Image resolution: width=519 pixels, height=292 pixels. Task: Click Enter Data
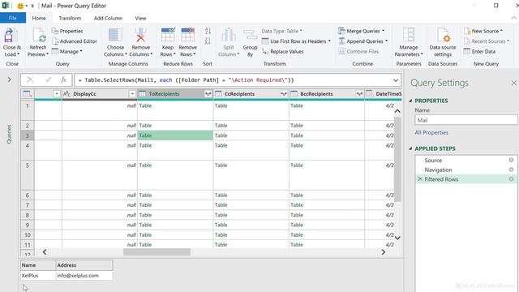click(x=479, y=52)
